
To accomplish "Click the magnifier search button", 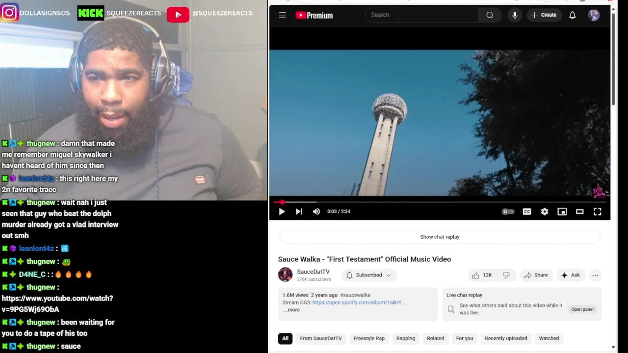I will click(490, 15).
